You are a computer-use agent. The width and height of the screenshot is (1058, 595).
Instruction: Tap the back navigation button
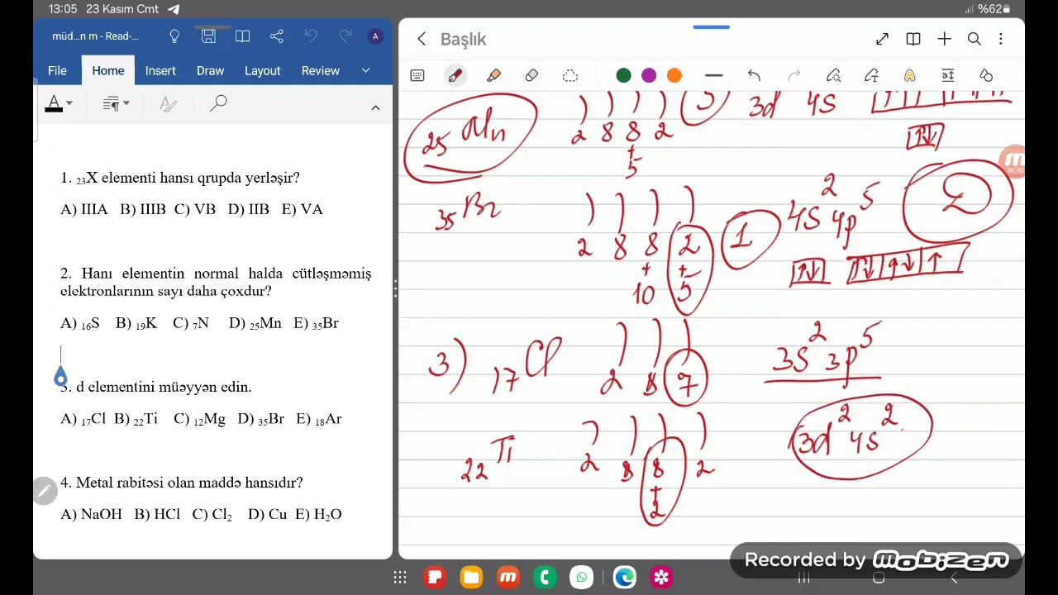[954, 578]
